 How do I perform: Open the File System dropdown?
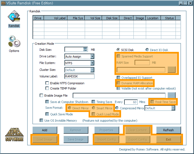(92, 63)
